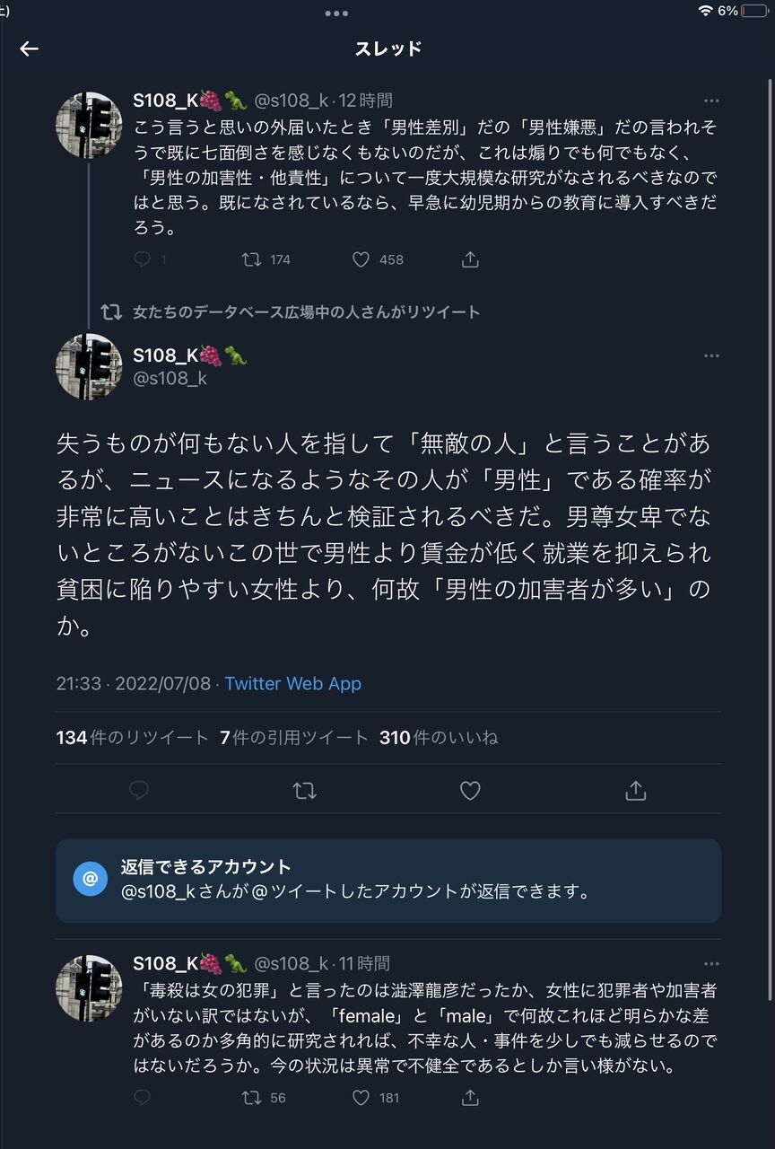Retweet the first tweet with 174 retweets
The width and height of the screenshot is (775, 1149).
click(252, 259)
